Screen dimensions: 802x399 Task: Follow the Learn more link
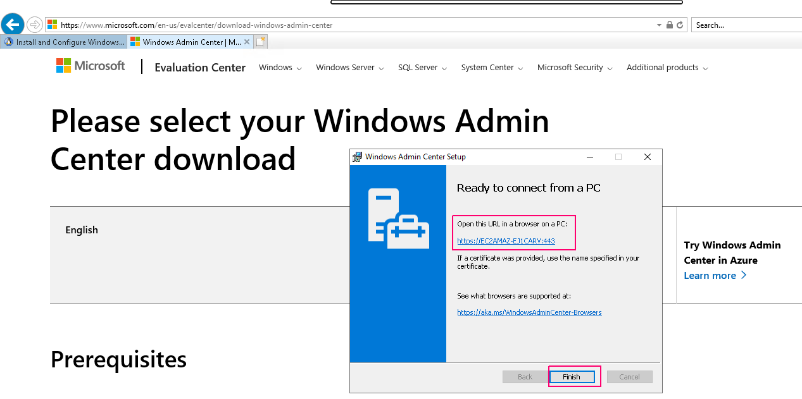point(715,276)
